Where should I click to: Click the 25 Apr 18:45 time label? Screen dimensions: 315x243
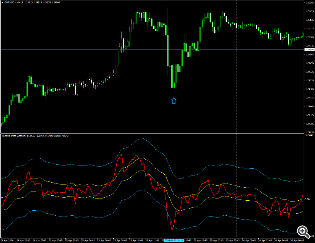tap(200, 240)
